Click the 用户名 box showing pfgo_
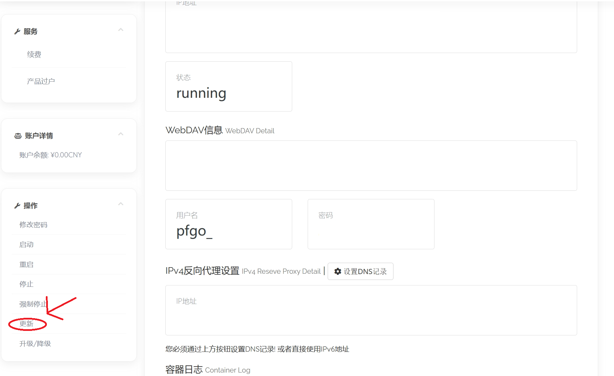 coord(228,224)
